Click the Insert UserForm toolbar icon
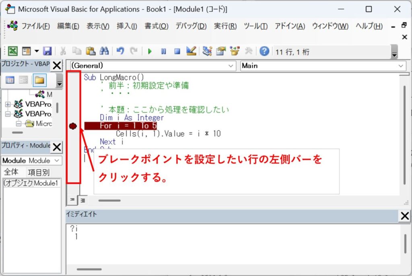The width and height of the screenshot is (412, 276). click(27, 51)
